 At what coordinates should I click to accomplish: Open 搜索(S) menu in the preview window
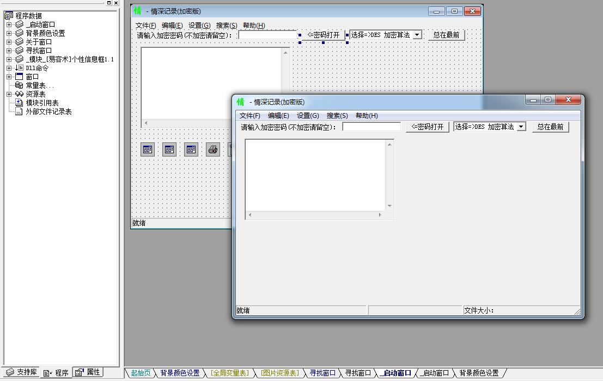337,116
